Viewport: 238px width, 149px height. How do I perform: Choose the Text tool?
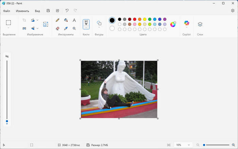pos(74,20)
